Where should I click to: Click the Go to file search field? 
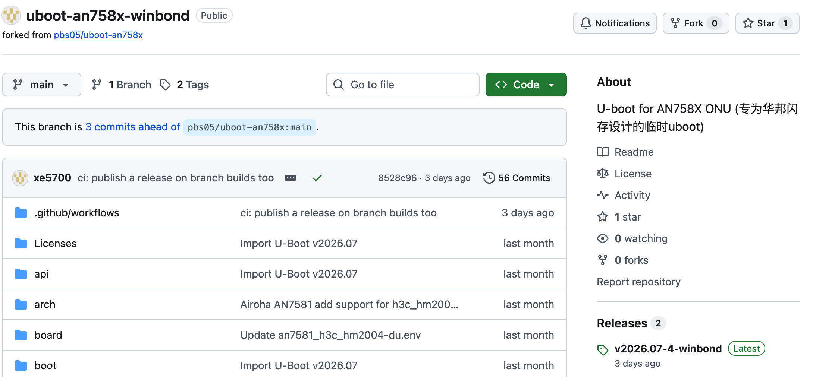[x=402, y=85]
